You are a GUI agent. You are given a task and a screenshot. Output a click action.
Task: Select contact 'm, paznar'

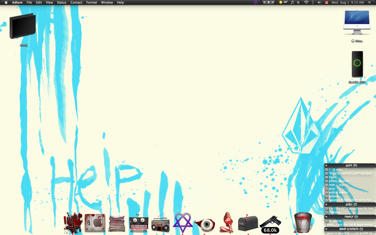(x=350, y=221)
